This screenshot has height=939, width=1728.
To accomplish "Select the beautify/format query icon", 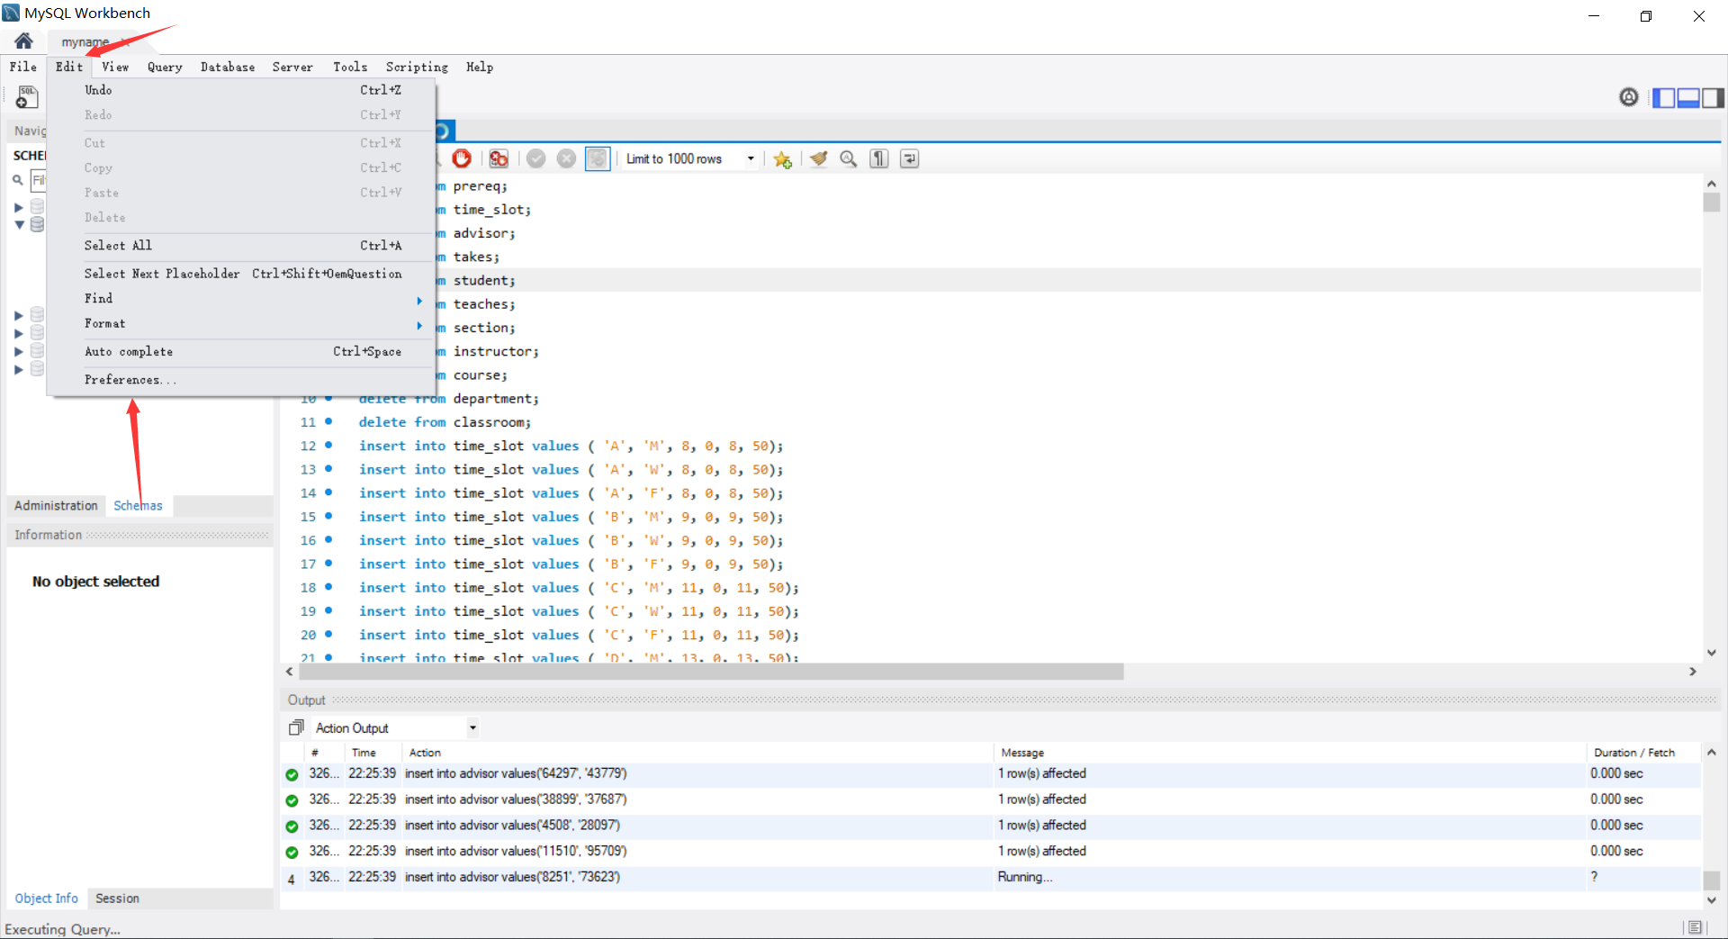I will tap(818, 158).
